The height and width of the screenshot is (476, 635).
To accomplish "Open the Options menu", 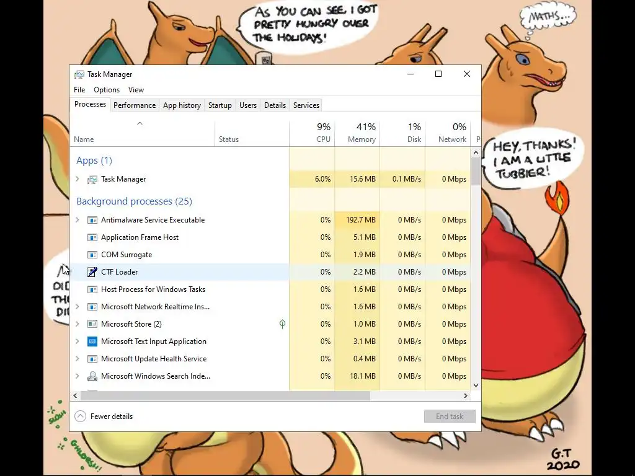I will coord(107,90).
